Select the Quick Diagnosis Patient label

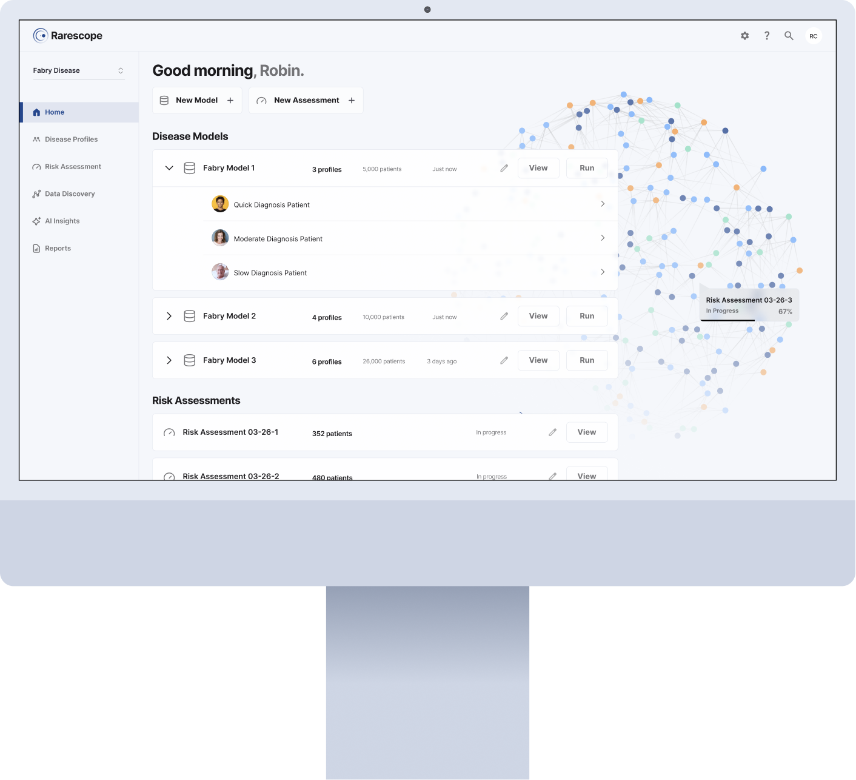point(272,205)
